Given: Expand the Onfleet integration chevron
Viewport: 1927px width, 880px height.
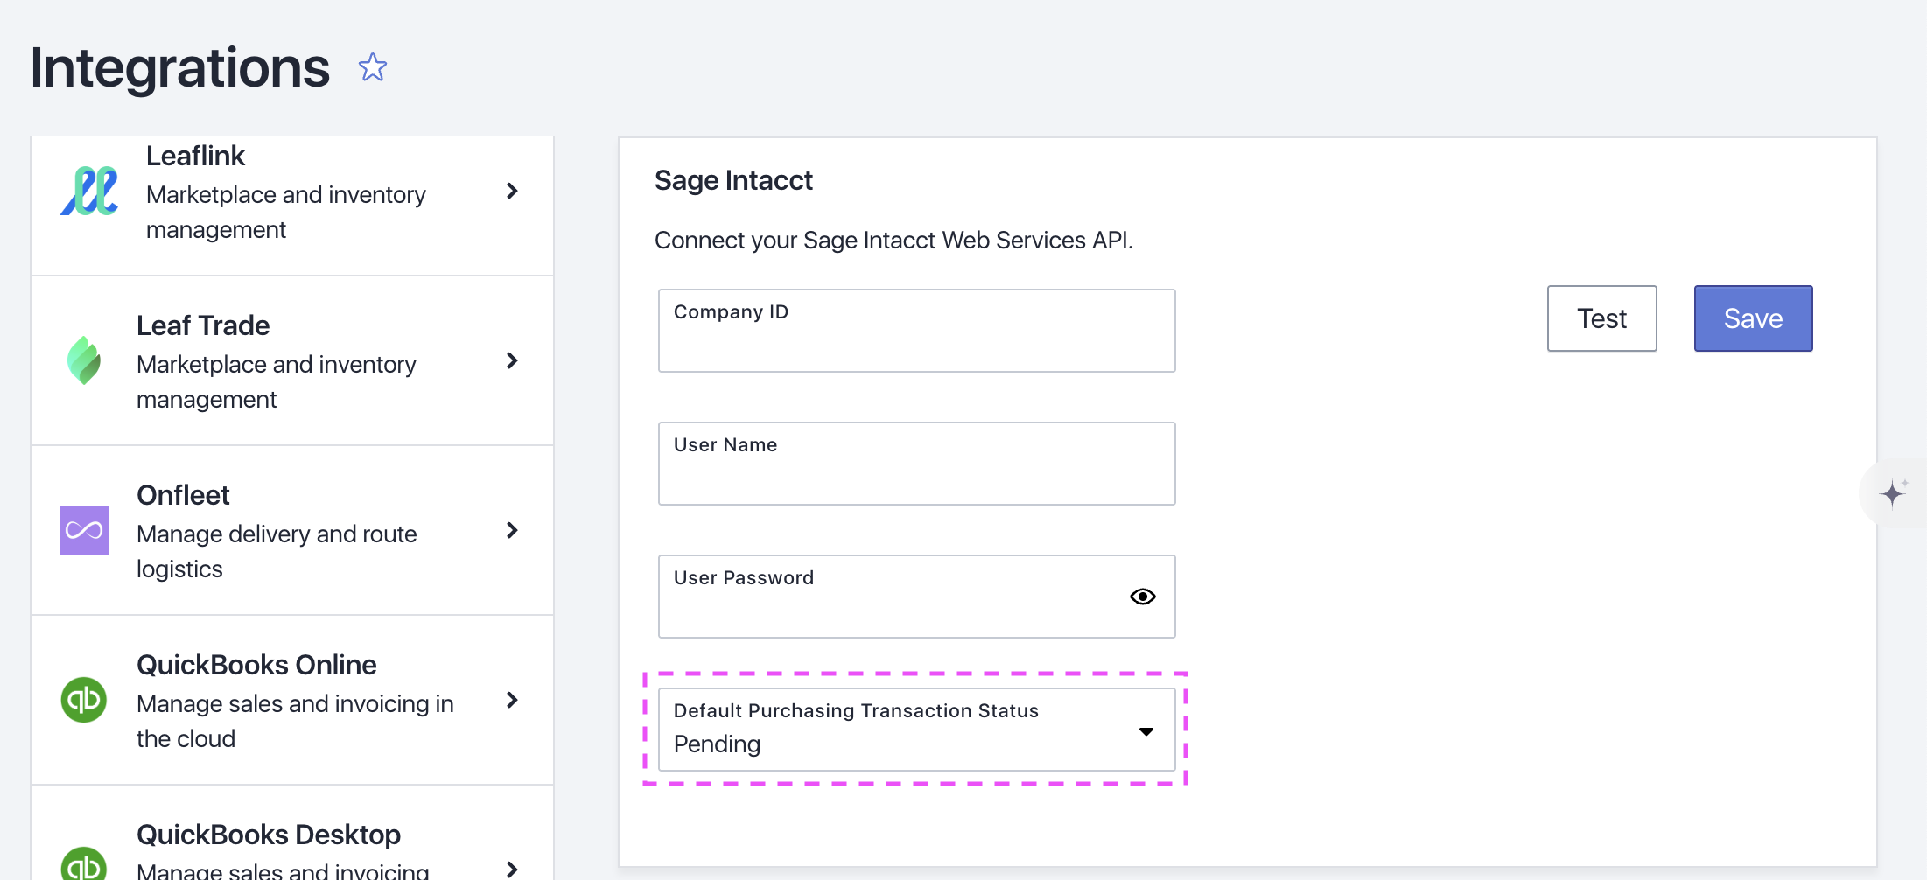Looking at the screenshot, I should pos(513,530).
